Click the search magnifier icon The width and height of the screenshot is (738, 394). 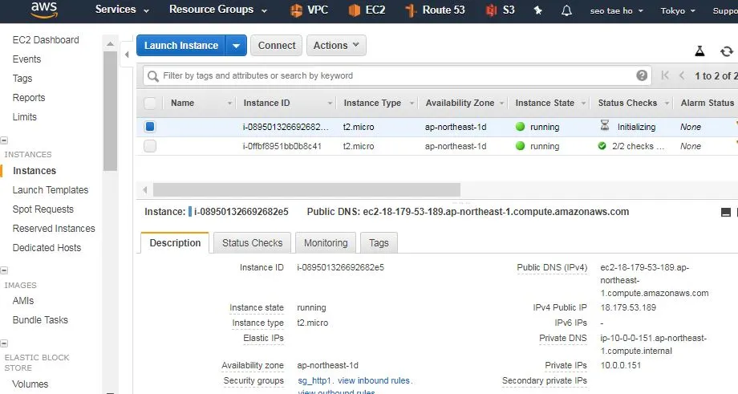(x=153, y=75)
